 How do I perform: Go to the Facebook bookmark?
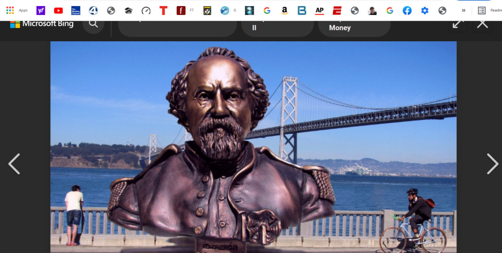coord(407,11)
